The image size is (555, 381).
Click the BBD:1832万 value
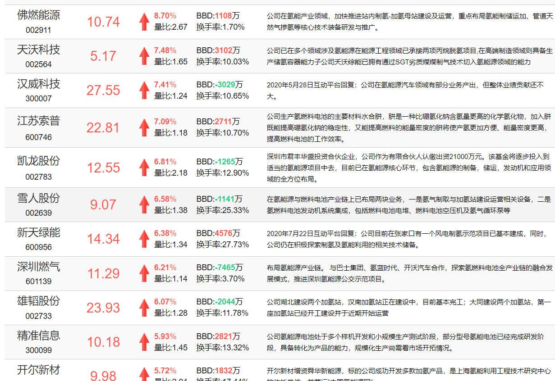tap(218, 371)
